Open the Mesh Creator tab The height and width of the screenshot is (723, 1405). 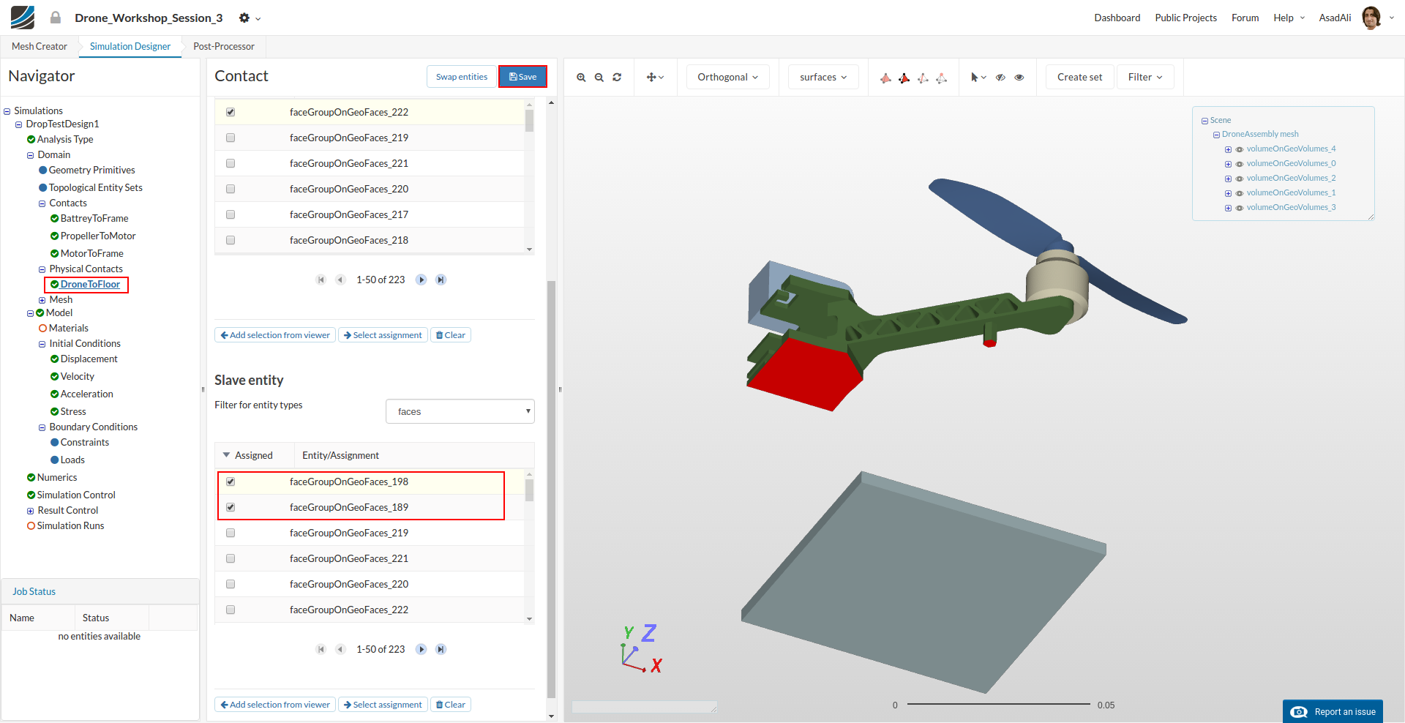coord(40,46)
